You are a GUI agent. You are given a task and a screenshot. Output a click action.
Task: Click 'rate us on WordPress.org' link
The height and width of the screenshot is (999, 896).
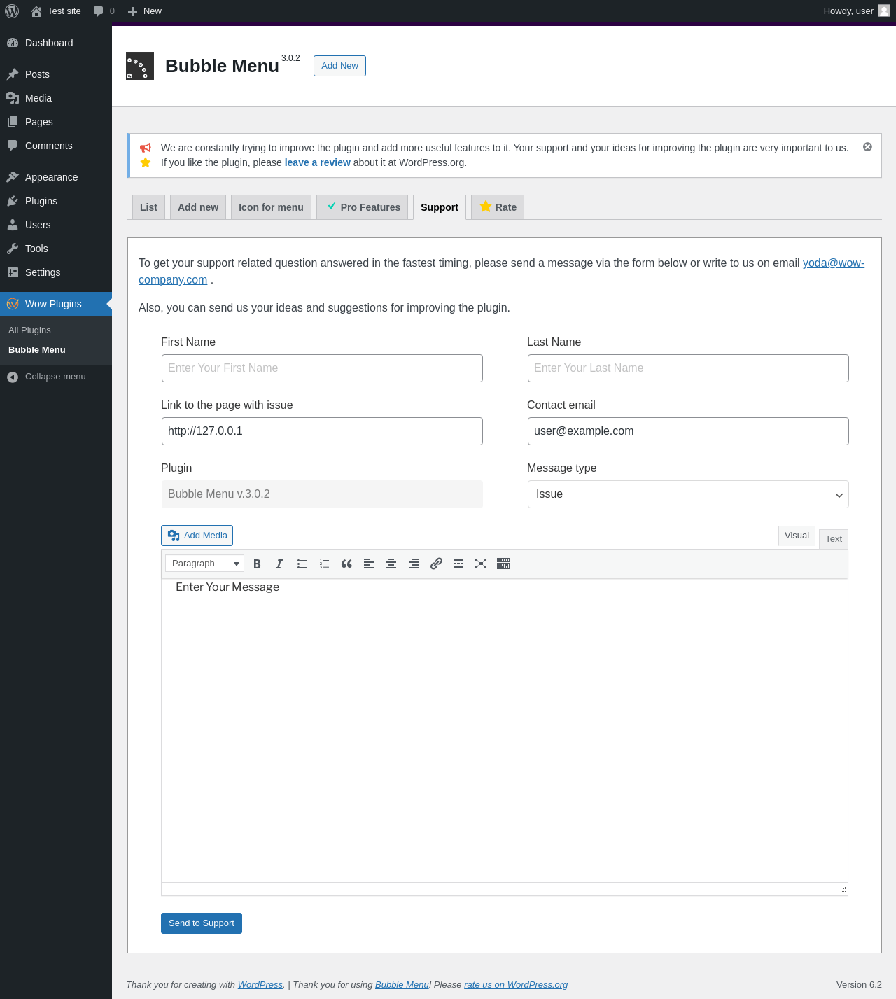coord(516,985)
